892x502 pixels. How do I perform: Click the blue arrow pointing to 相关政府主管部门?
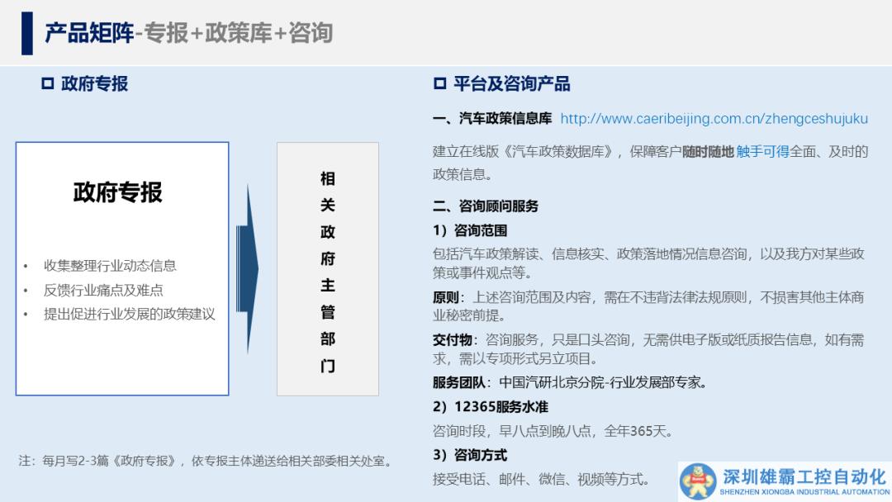pos(247,268)
